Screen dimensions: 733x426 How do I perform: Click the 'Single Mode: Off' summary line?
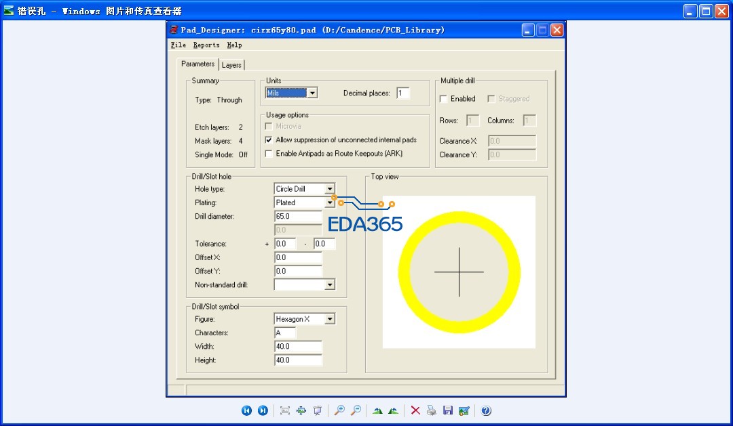point(221,154)
